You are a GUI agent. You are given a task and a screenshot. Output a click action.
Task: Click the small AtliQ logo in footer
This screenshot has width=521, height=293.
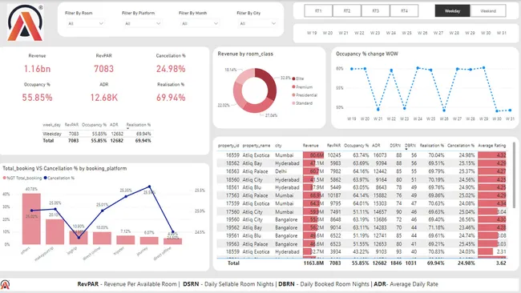[5, 284]
